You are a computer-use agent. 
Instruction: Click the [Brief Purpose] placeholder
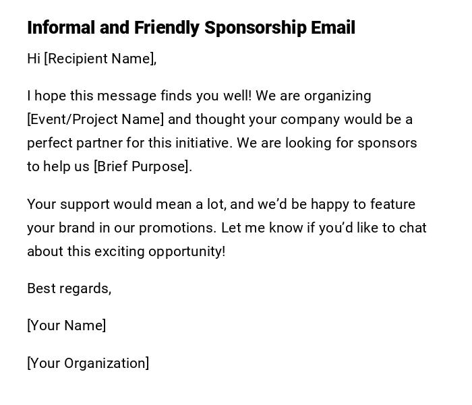point(141,166)
